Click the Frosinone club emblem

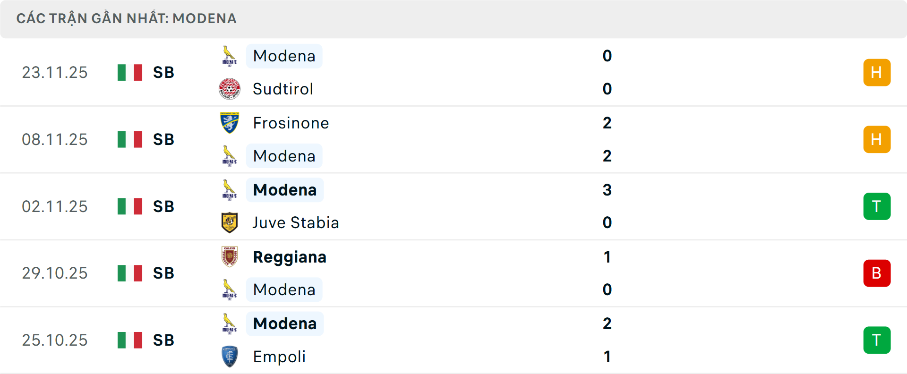[228, 123]
